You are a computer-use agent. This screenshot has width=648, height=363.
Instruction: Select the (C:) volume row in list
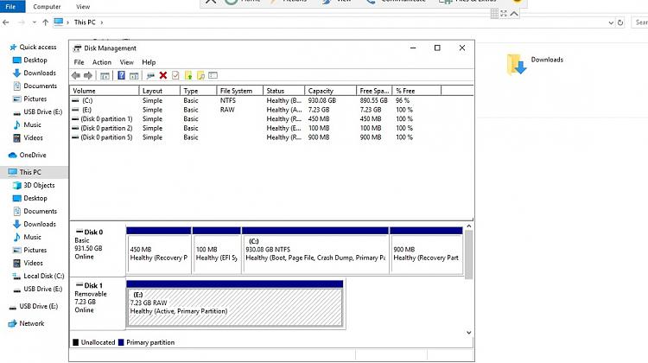coord(271,100)
